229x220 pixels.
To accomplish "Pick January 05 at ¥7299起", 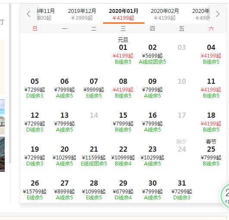I will (x=35, y=88).
